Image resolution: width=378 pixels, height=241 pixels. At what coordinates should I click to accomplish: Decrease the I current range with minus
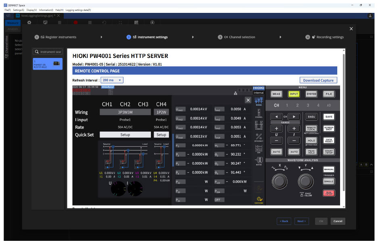pos(294,140)
